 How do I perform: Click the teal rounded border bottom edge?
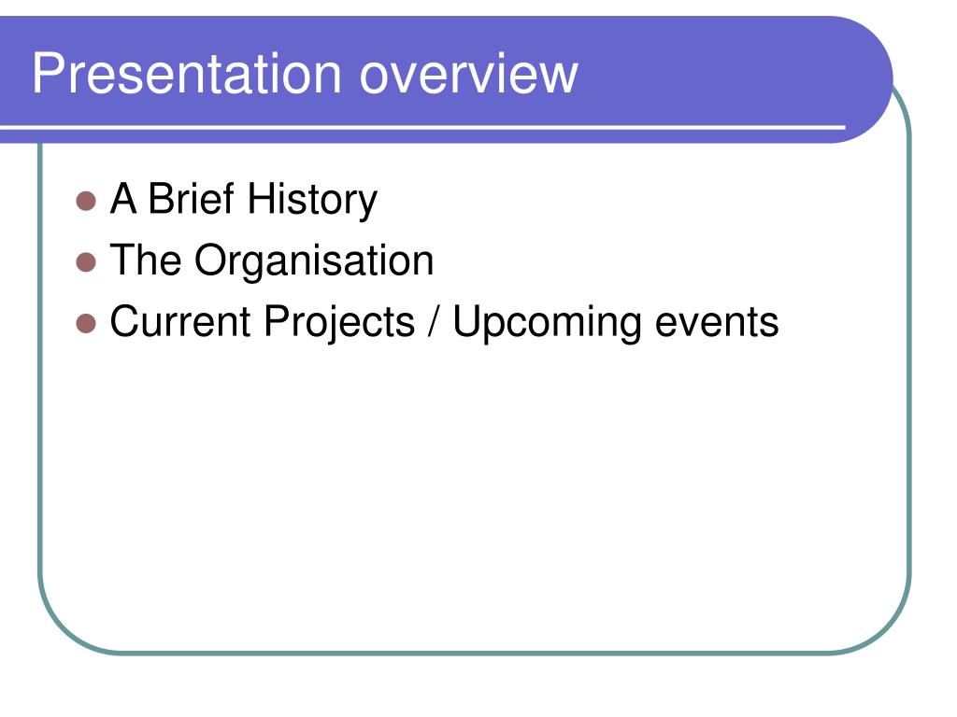[476, 653]
